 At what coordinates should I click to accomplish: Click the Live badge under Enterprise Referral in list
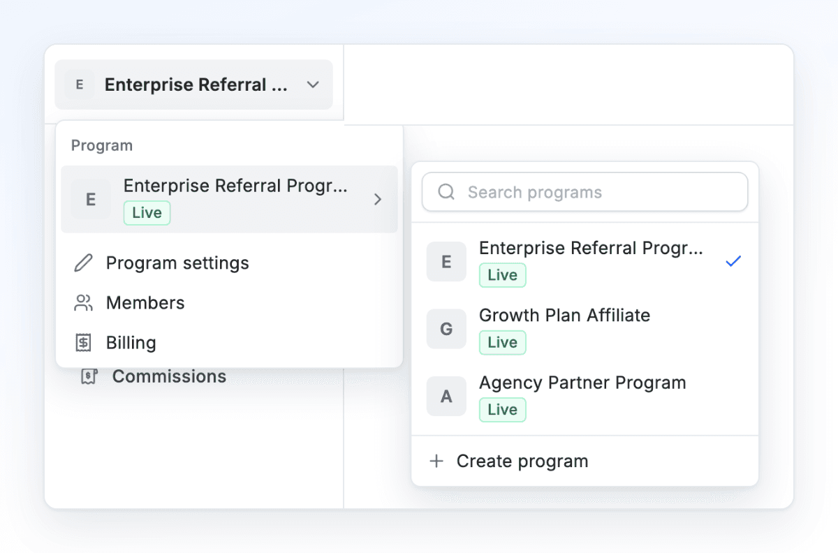click(x=502, y=275)
